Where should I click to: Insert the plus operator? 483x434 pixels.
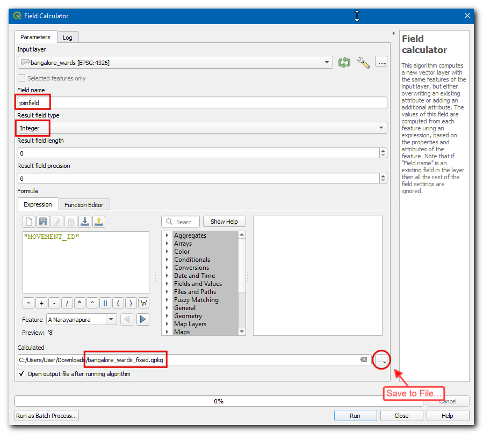click(x=41, y=303)
